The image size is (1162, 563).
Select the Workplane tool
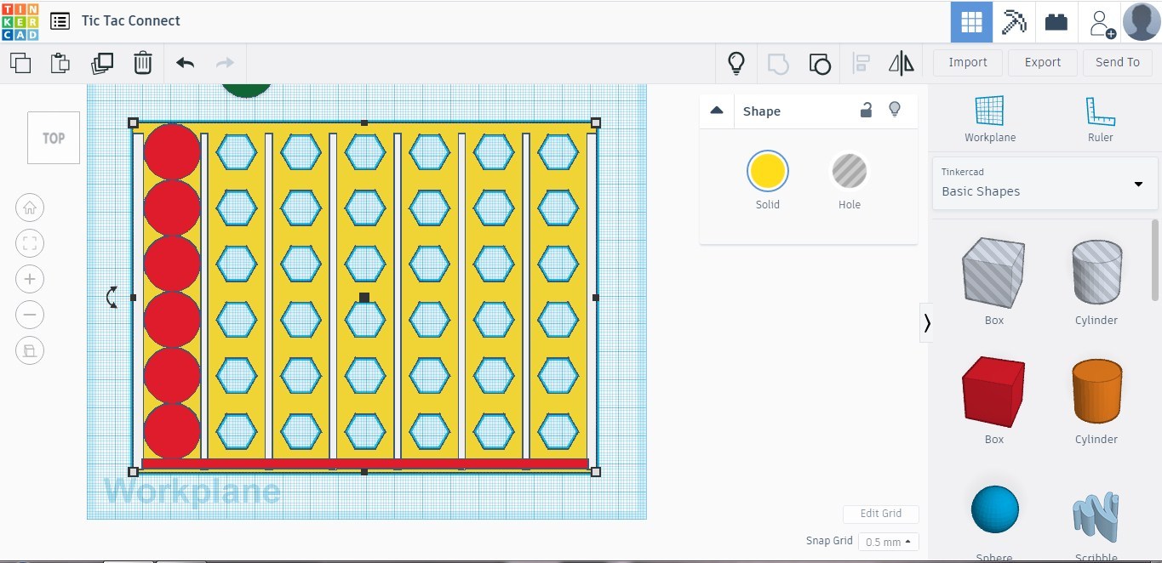click(x=989, y=118)
